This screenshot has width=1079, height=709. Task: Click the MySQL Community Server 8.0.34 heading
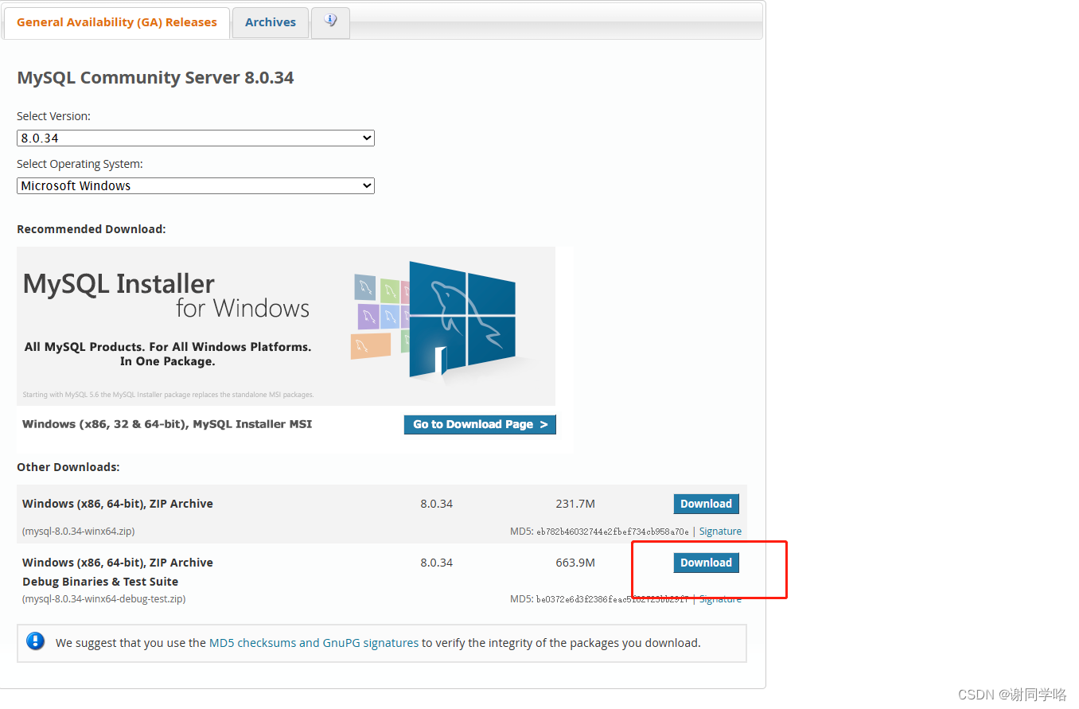point(155,77)
